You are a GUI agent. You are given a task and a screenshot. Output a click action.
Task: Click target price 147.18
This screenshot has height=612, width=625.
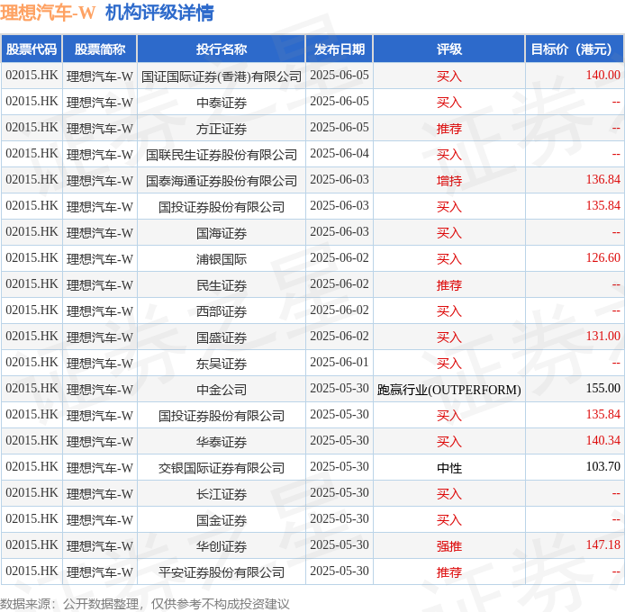(602, 544)
